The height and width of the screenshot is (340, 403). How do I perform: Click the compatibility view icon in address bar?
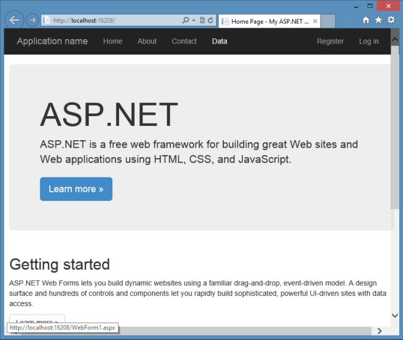pyautogui.click(x=203, y=20)
